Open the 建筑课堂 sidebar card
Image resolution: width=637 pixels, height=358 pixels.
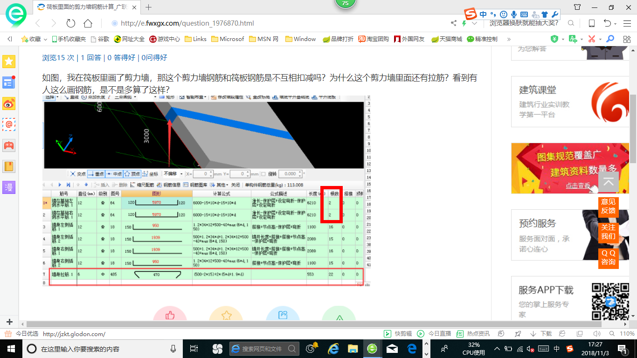571,102
